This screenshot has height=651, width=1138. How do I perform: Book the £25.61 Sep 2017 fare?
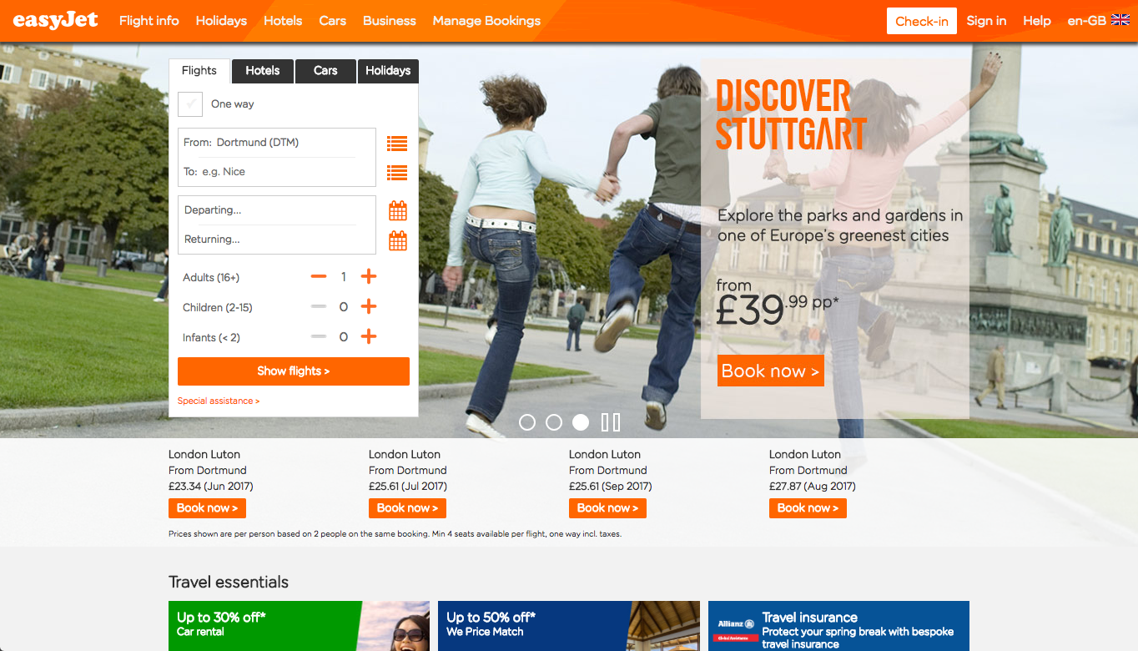point(607,508)
